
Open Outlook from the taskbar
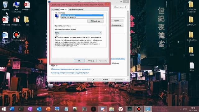point(39,109)
